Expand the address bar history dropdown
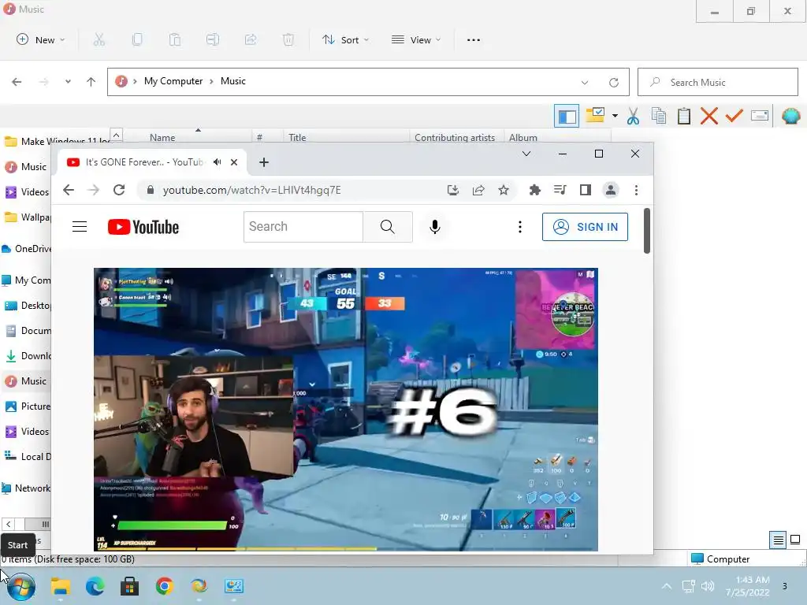The height and width of the screenshot is (605, 807). click(585, 82)
